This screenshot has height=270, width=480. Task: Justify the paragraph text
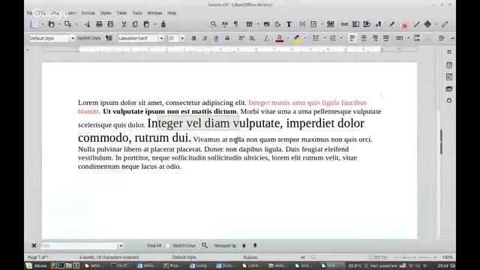[x=386, y=38]
